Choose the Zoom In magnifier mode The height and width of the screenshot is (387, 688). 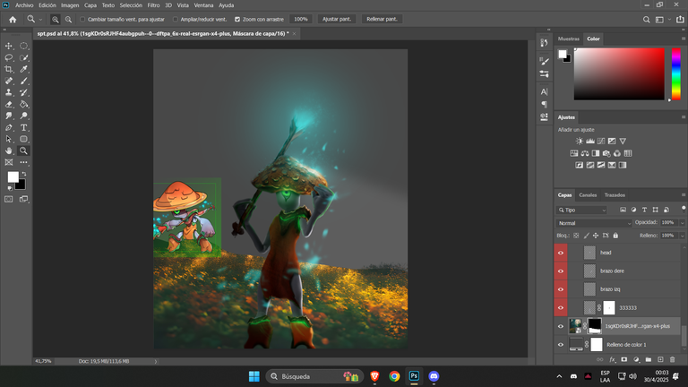coord(56,20)
